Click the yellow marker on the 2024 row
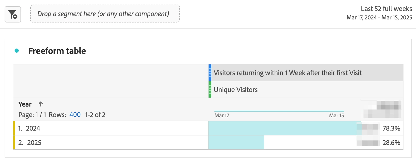 click(14, 128)
